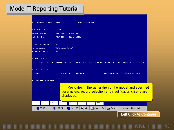Image resolution: width=174 pixels, height=130 pixels.
Task: Click the Left Click to Continue button
Action: coord(138,114)
